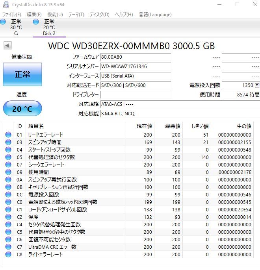260x270 pixels.
Task: Open the ヘルプ(H) menu
Action: click(x=124, y=15)
